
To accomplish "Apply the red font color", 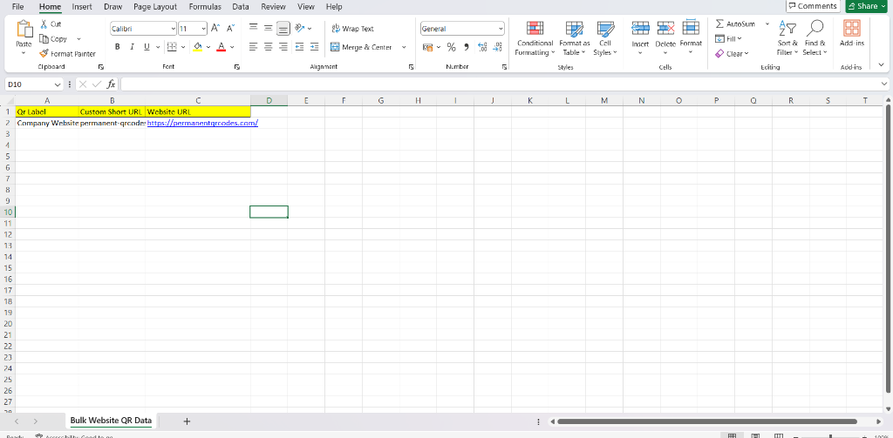I will click(222, 47).
